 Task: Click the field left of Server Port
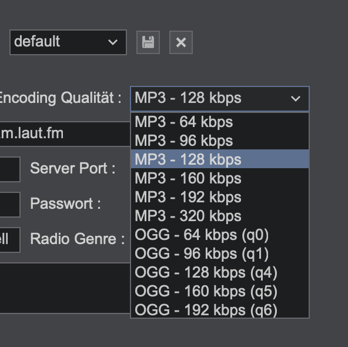pyautogui.click(x=10, y=169)
